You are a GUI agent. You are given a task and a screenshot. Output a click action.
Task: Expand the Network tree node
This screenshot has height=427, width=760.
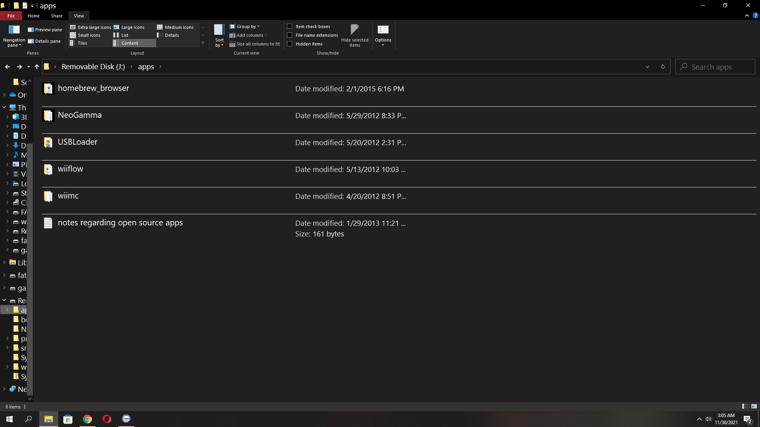[4, 389]
